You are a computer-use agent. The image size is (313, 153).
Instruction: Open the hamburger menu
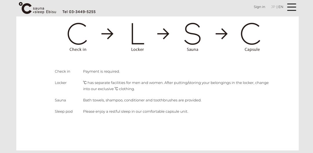[292, 7]
